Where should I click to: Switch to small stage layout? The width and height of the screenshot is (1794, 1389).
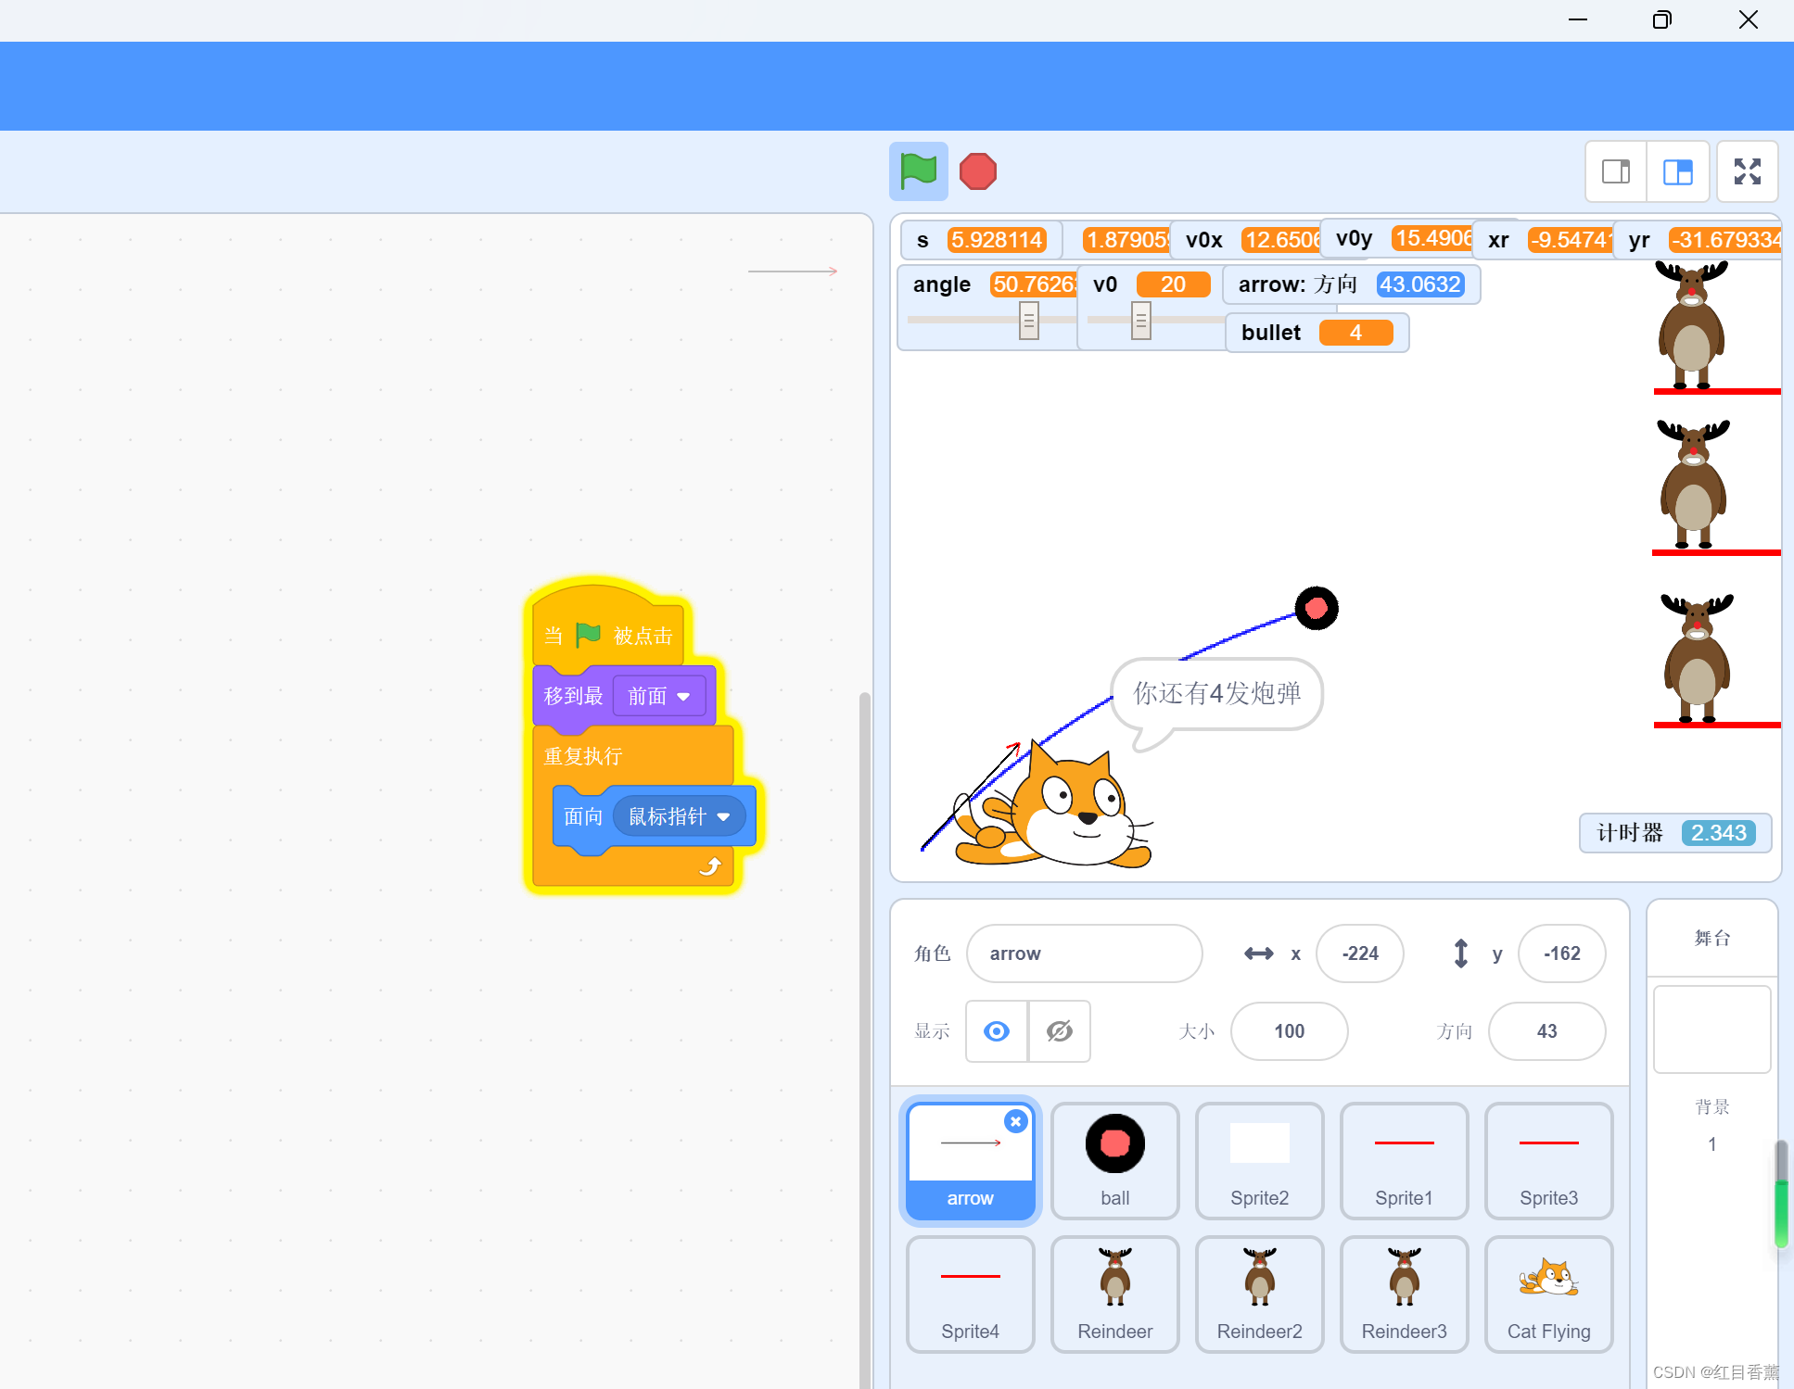point(1616,171)
